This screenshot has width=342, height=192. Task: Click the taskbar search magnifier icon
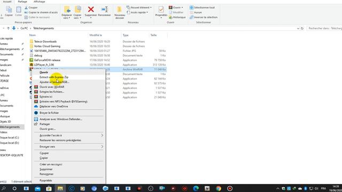coord(4,188)
